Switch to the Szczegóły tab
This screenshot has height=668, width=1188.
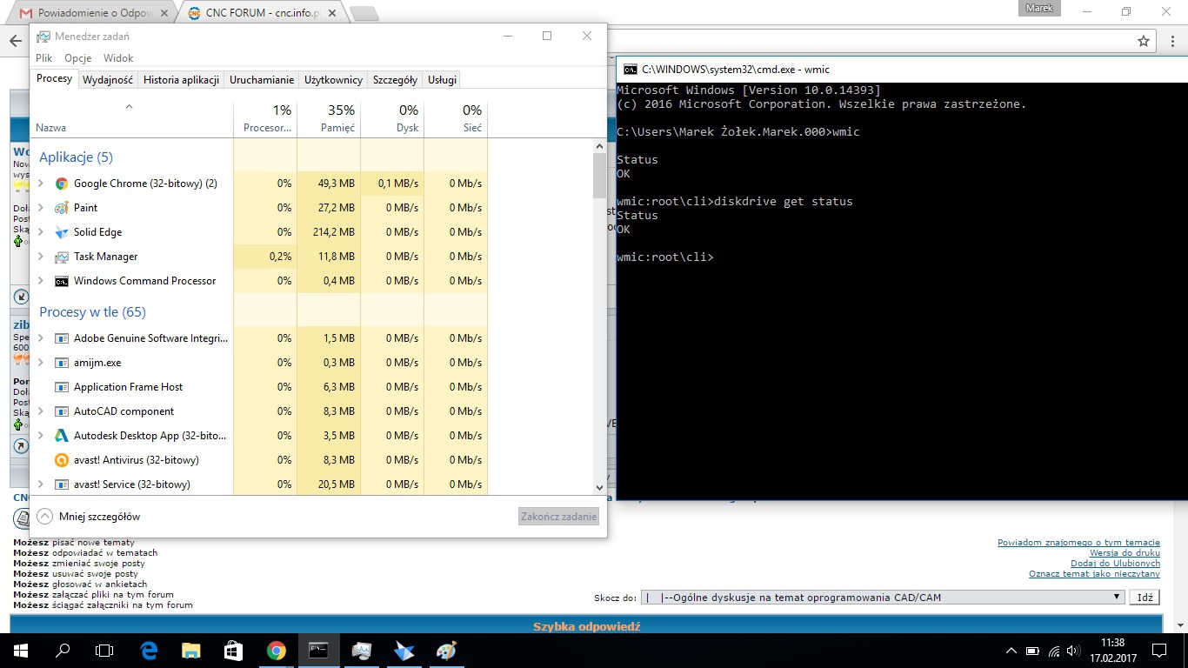(395, 80)
